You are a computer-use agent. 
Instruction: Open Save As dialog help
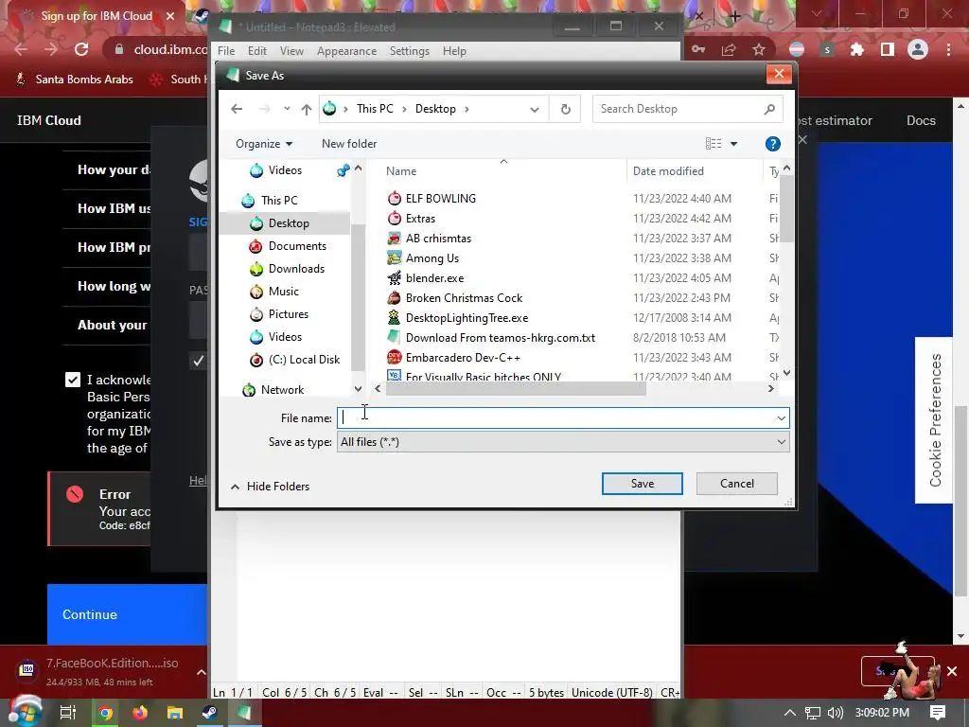pyautogui.click(x=772, y=144)
